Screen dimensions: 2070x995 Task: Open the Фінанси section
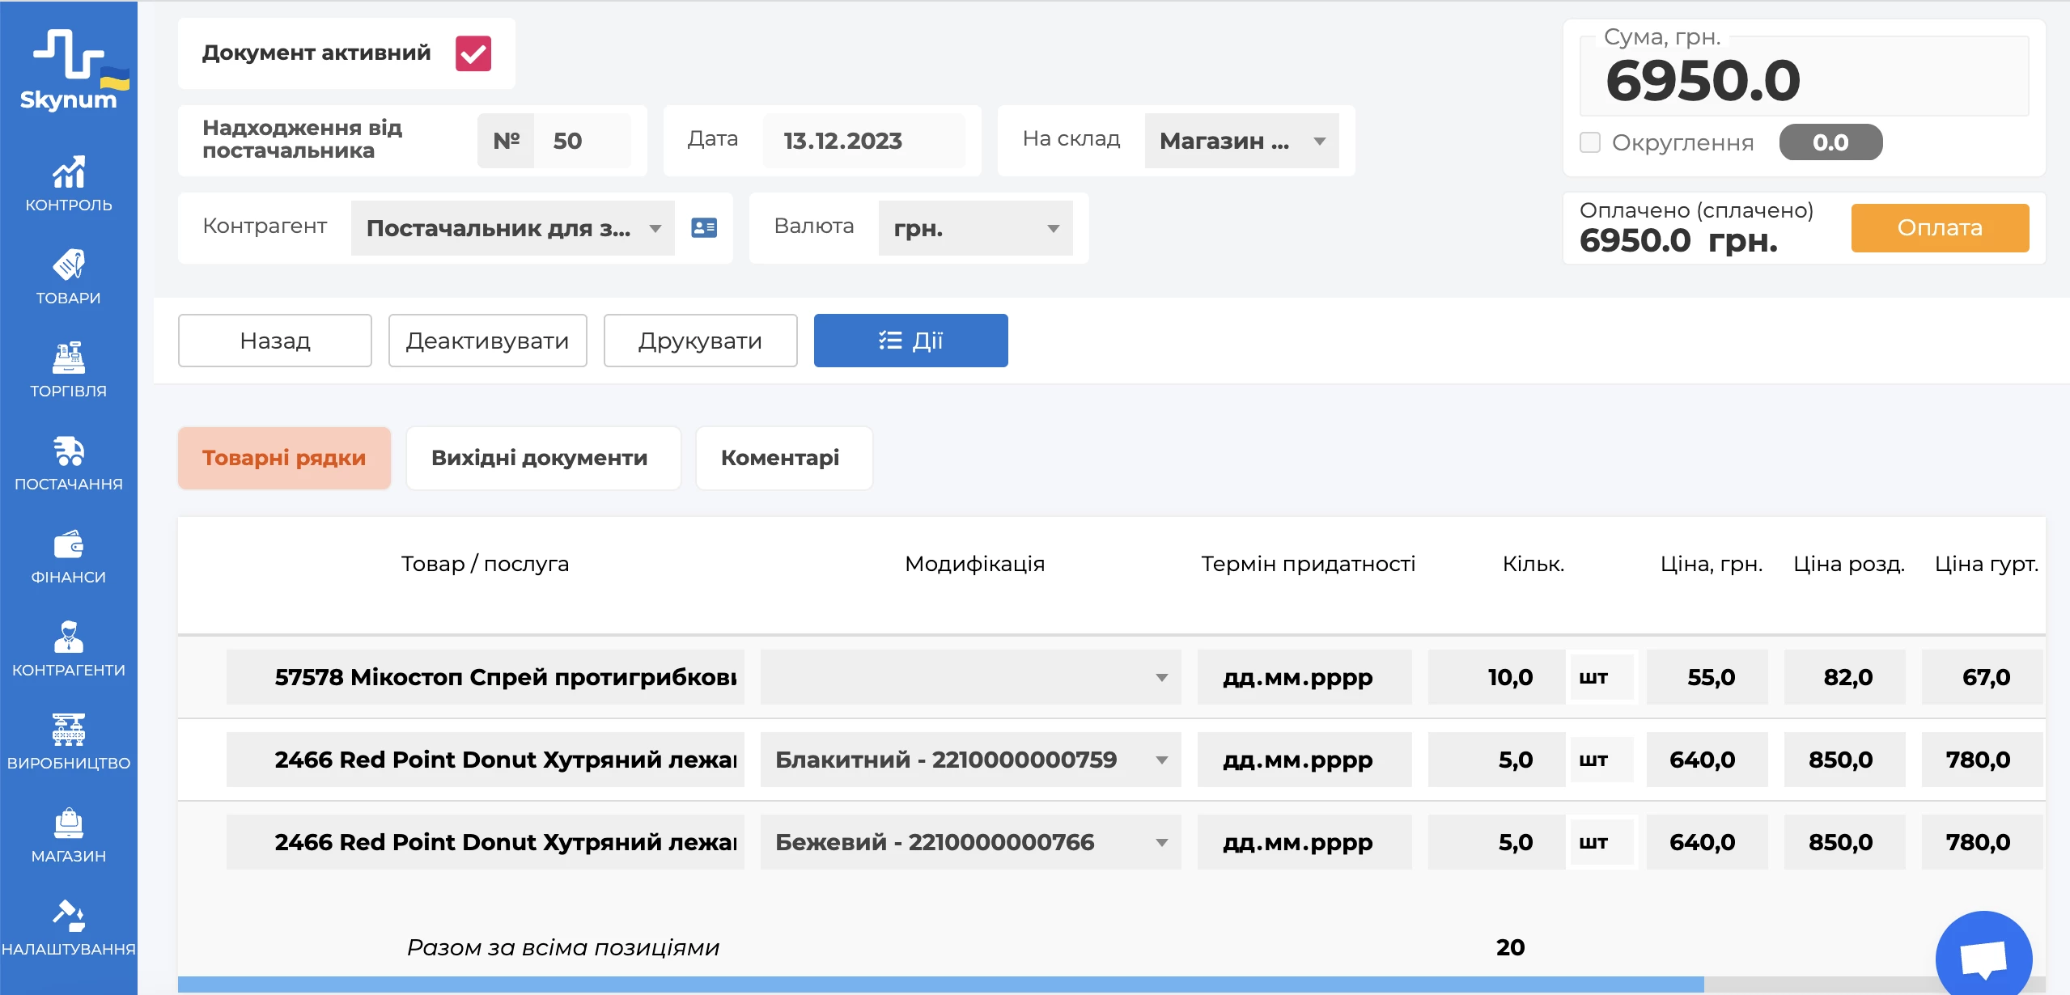(69, 556)
